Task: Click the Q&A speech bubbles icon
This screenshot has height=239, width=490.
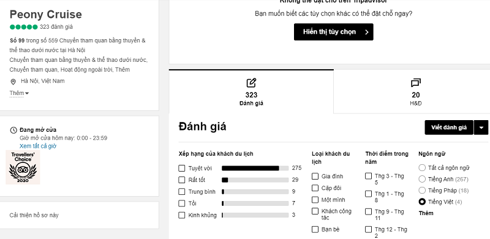Action: [416, 83]
